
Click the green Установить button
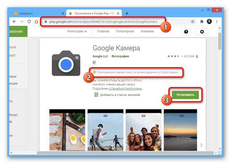click(185, 95)
